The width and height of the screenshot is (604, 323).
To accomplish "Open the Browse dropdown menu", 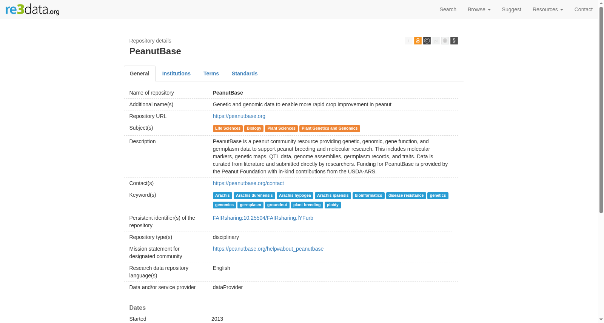I will tap(479, 9).
